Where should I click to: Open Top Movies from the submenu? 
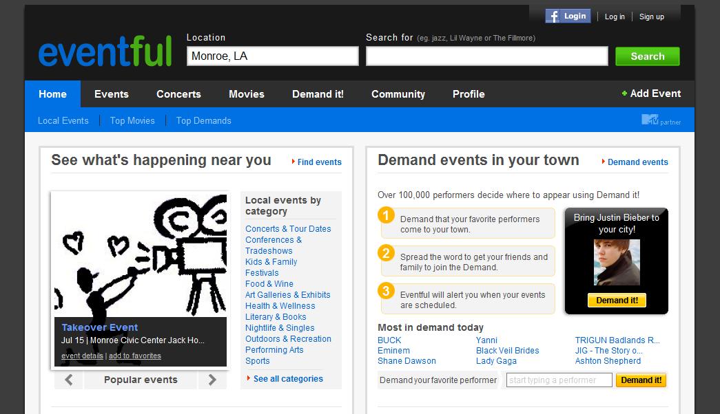coord(132,120)
